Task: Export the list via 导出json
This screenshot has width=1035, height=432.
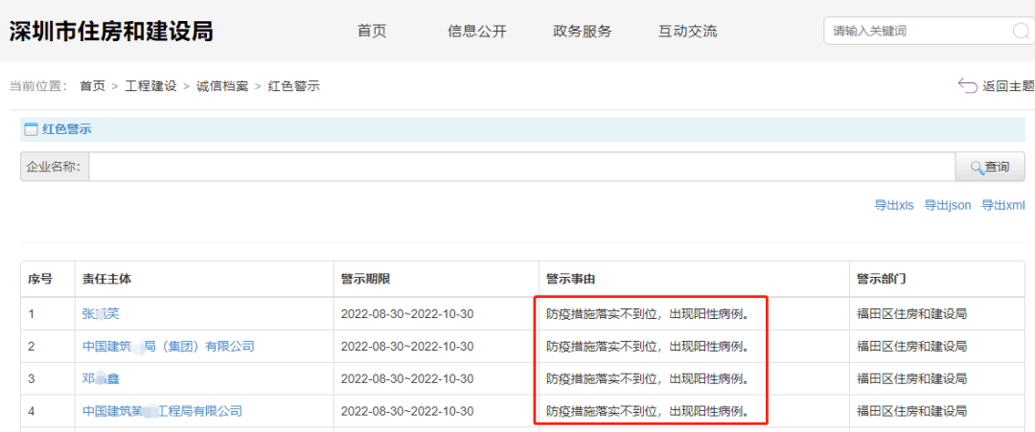Action: pyautogui.click(x=948, y=205)
